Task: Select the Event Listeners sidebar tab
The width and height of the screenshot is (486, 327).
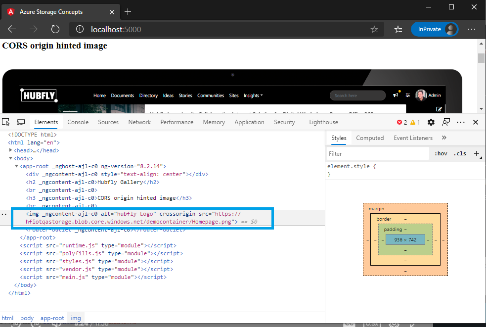Action: 413,138
